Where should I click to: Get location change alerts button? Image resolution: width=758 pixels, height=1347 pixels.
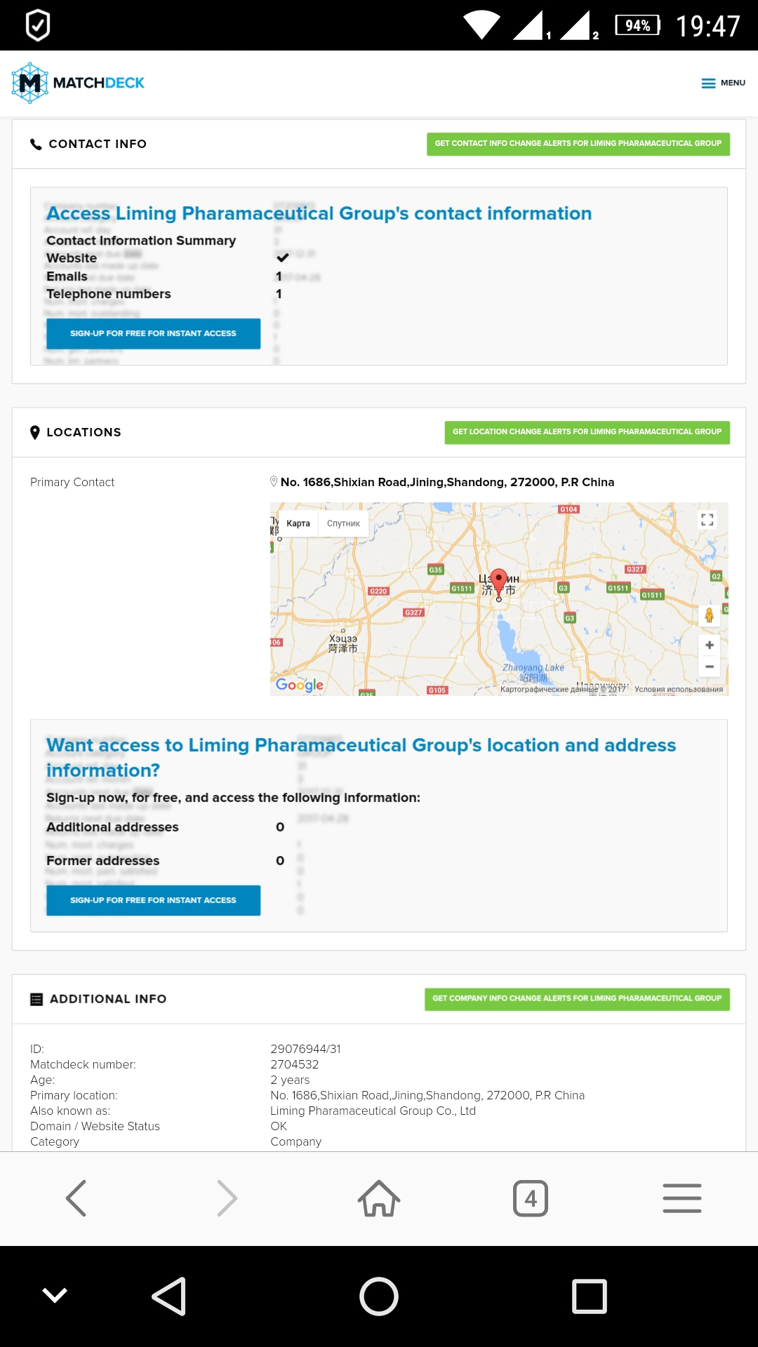(587, 432)
